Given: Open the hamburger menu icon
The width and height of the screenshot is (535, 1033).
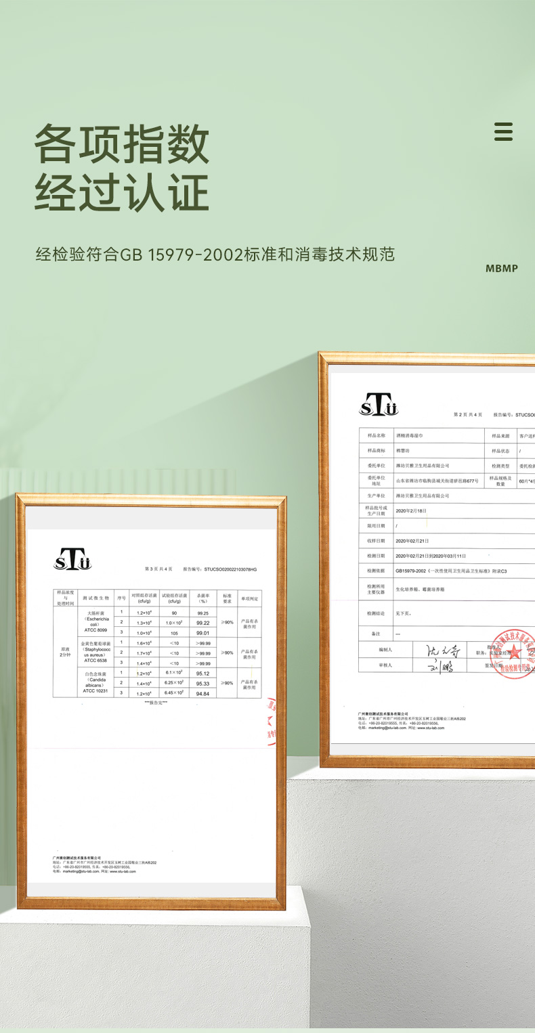Looking at the screenshot, I should [503, 131].
